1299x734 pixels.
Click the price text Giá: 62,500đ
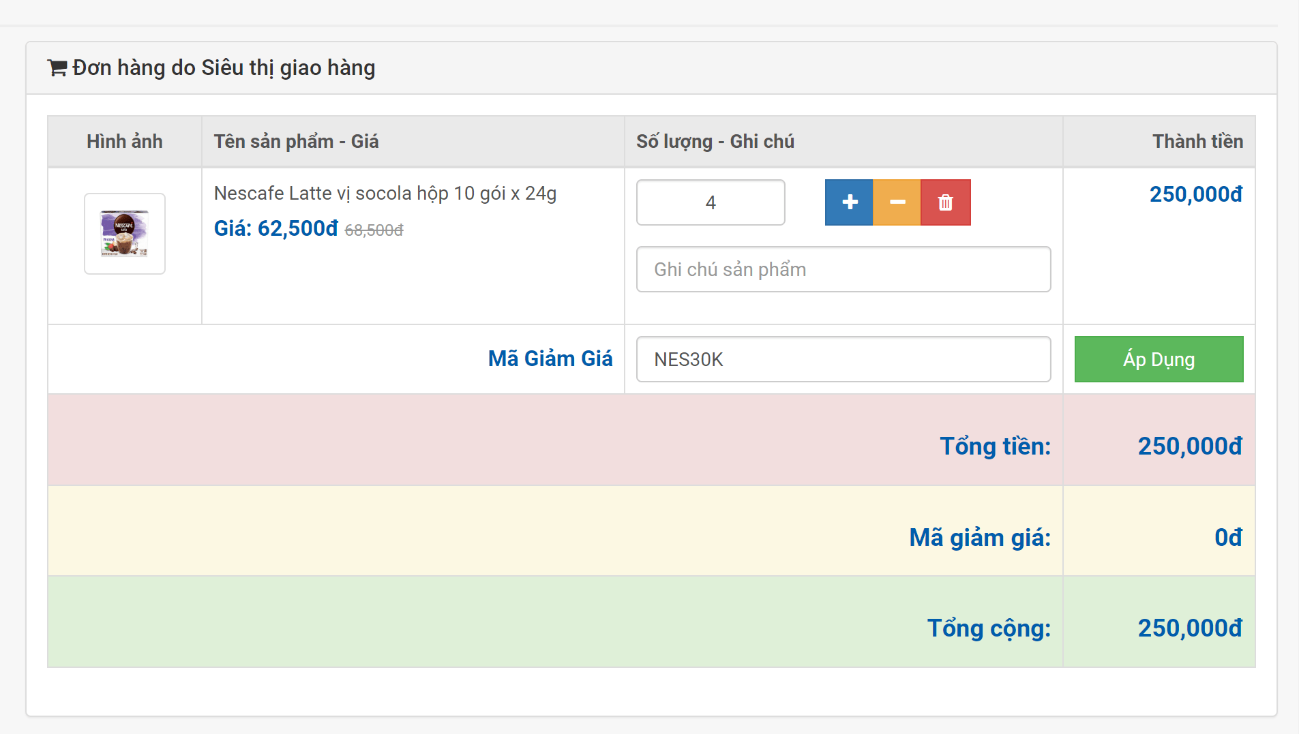click(x=276, y=228)
